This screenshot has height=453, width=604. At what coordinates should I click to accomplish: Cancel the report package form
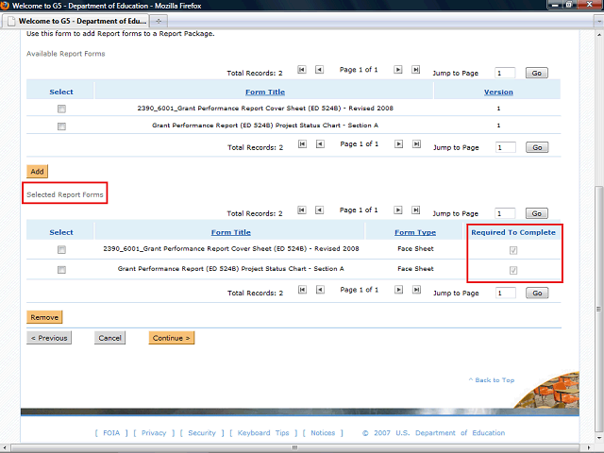[x=109, y=338]
